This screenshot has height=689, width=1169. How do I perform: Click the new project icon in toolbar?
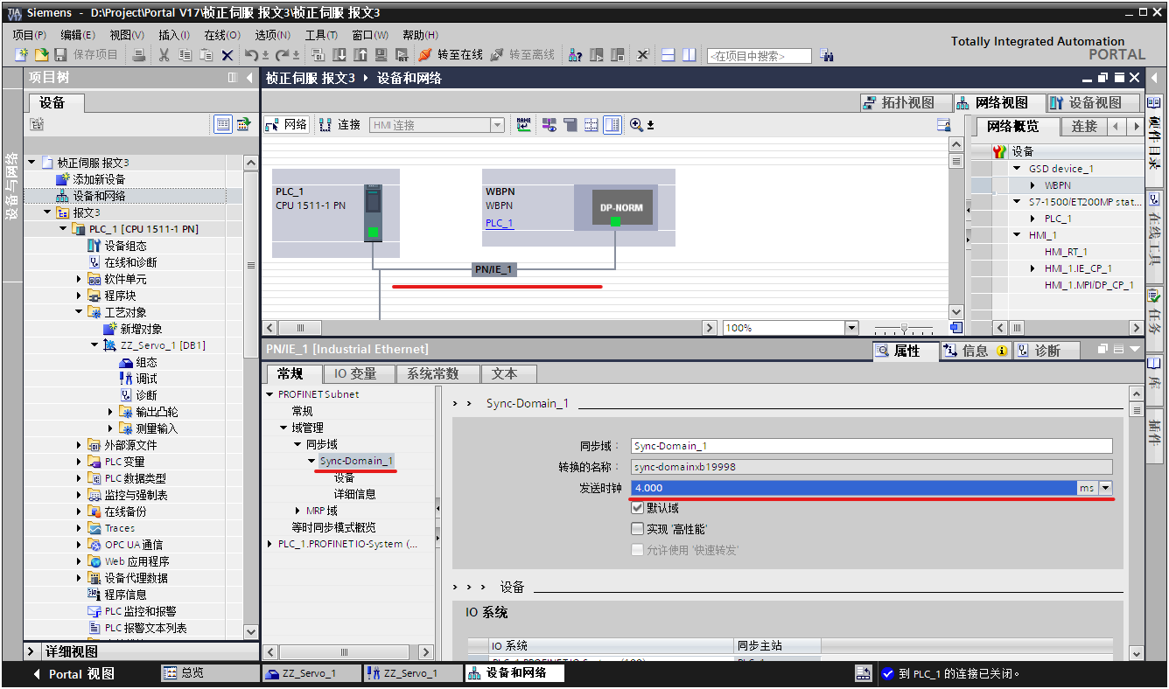pyautogui.click(x=22, y=55)
